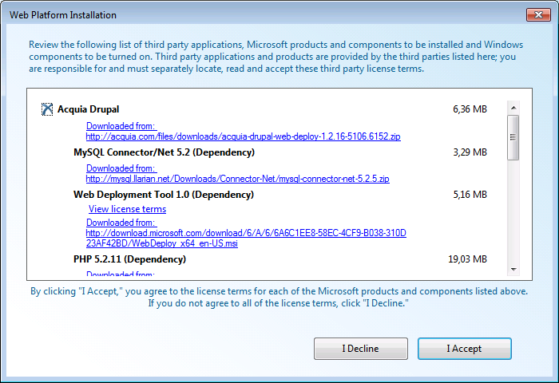Image resolution: width=559 pixels, height=383 pixels.
Task: Click the Acquia Drupal application icon
Action: (47, 109)
